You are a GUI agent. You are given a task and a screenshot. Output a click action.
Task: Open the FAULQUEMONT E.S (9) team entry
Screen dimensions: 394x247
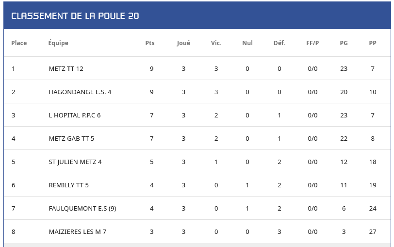pos(82,209)
